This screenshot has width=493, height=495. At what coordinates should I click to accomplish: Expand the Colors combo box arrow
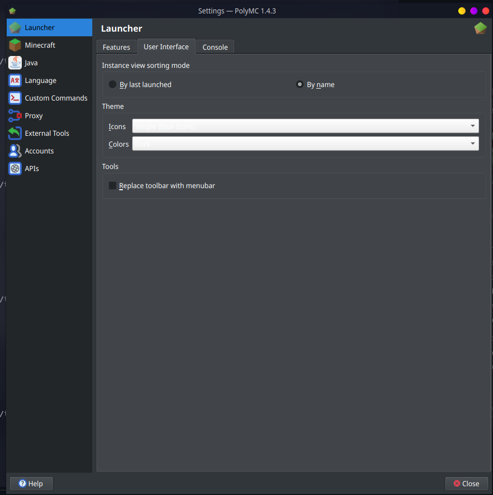point(472,144)
